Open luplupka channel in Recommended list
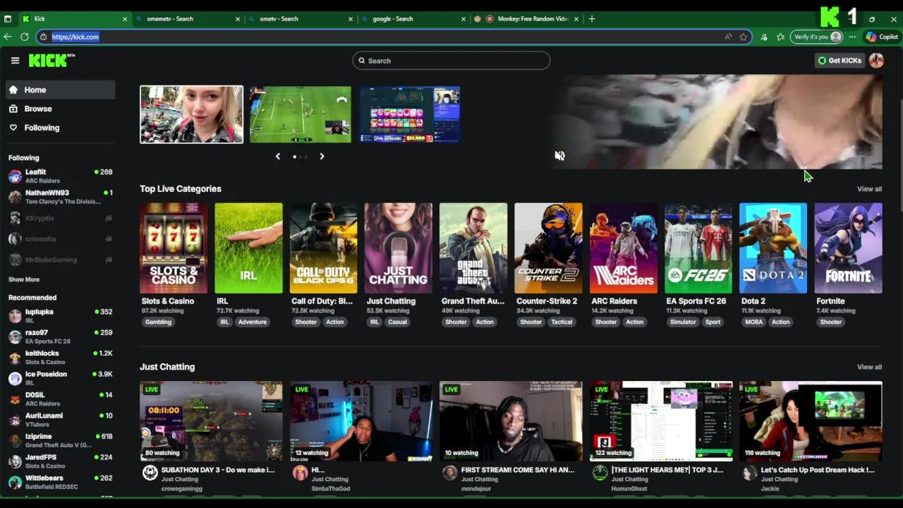Viewport: 903px width, 508px height. [x=60, y=315]
